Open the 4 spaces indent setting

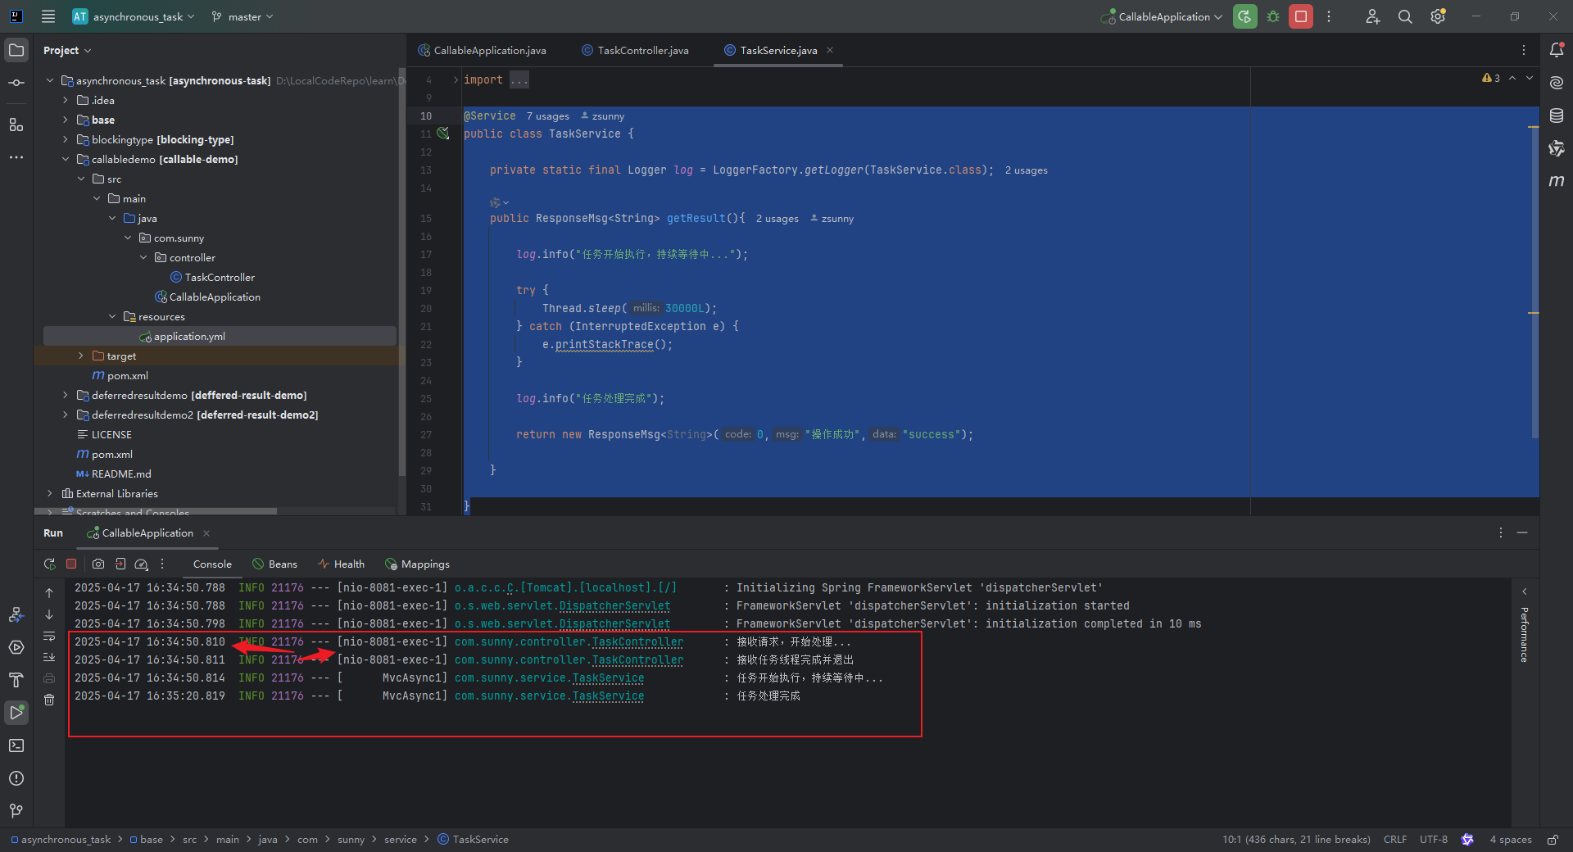1511,840
